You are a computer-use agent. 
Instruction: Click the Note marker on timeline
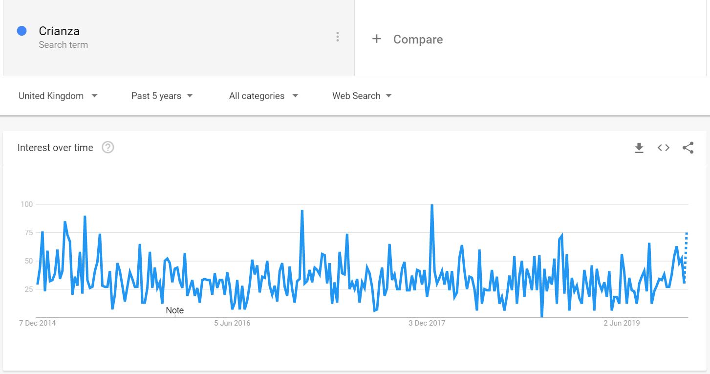(x=174, y=310)
